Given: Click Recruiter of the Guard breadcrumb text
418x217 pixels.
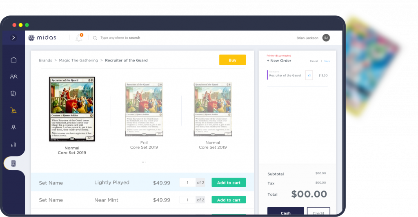Looking at the screenshot, I should click(x=127, y=60).
